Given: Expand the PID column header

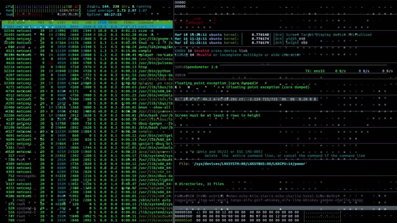Looking at the screenshot, I should 11,22.
